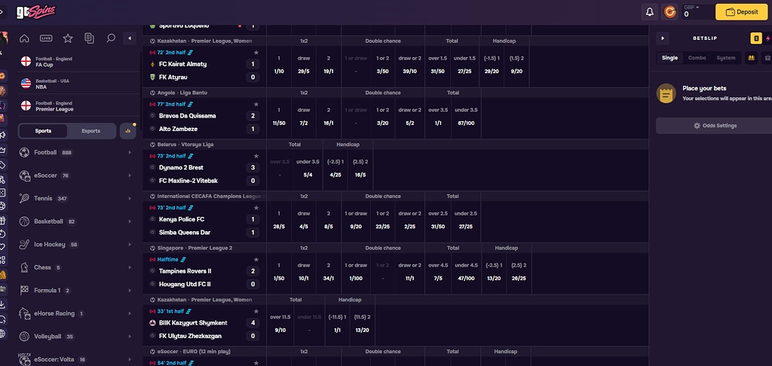Select over 4.5 at 7/5 Tampines match
The width and height of the screenshot is (772, 366).
pos(438,271)
